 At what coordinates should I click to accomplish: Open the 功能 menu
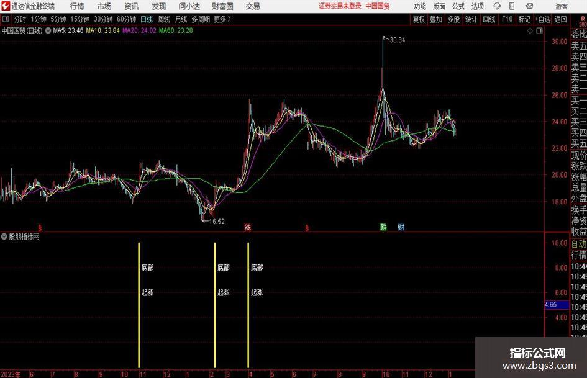(x=420, y=6)
